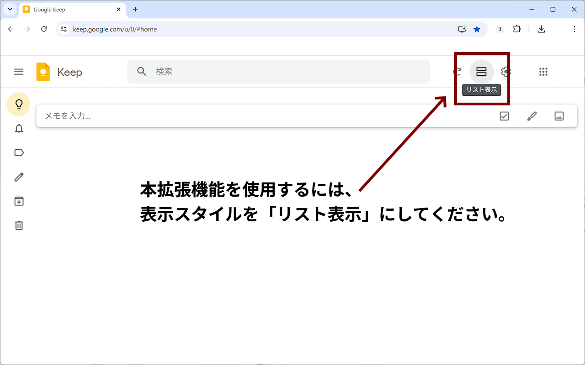The width and height of the screenshot is (585, 365).
Task: Switch to list view (リスト表示)
Action: [x=481, y=72]
